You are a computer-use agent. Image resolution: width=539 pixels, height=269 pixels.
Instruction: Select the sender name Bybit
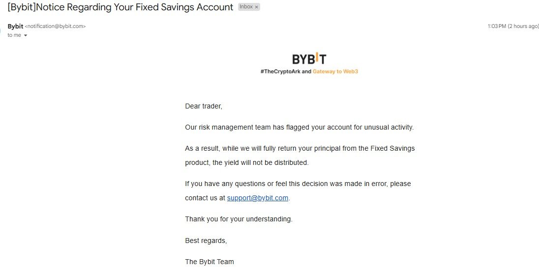click(15, 26)
